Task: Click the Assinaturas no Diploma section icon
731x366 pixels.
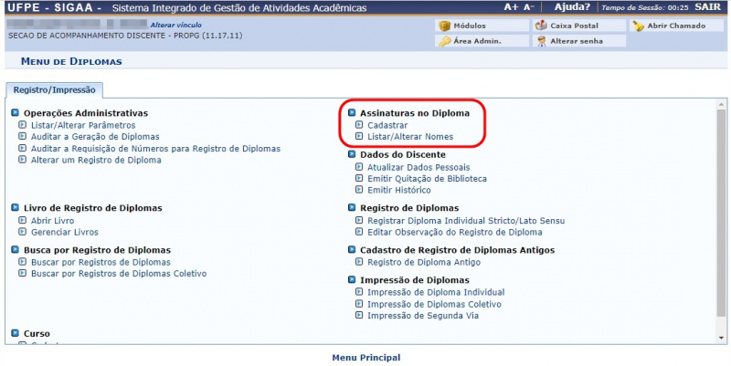Action: point(352,112)
